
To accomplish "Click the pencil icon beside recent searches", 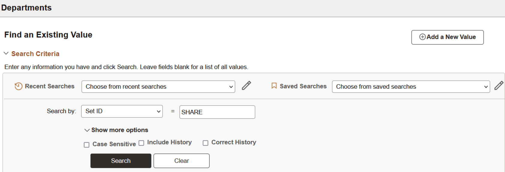I will [246, 86].
